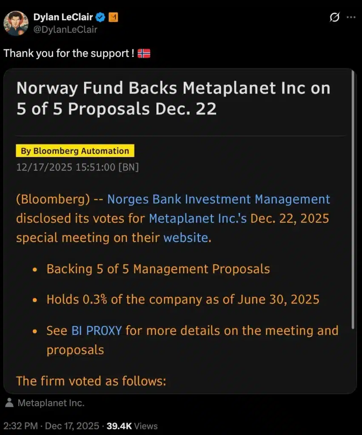Click the Grok actions icon
The image size is (362, 435).
[336, 17]
